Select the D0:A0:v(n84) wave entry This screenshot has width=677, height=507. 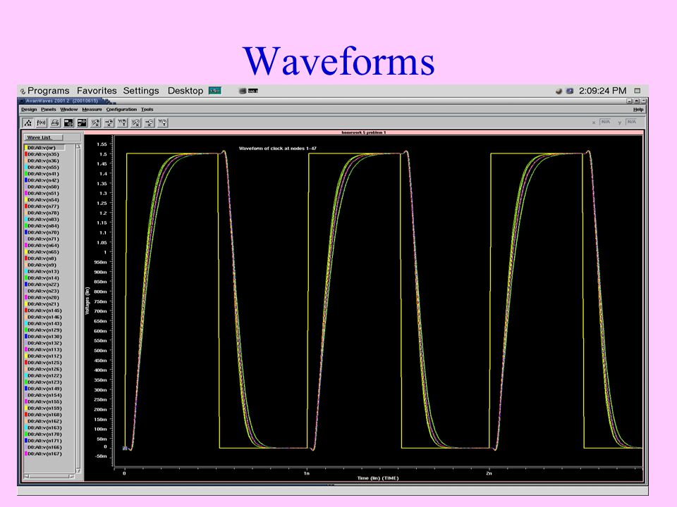(x=43, y=225)
